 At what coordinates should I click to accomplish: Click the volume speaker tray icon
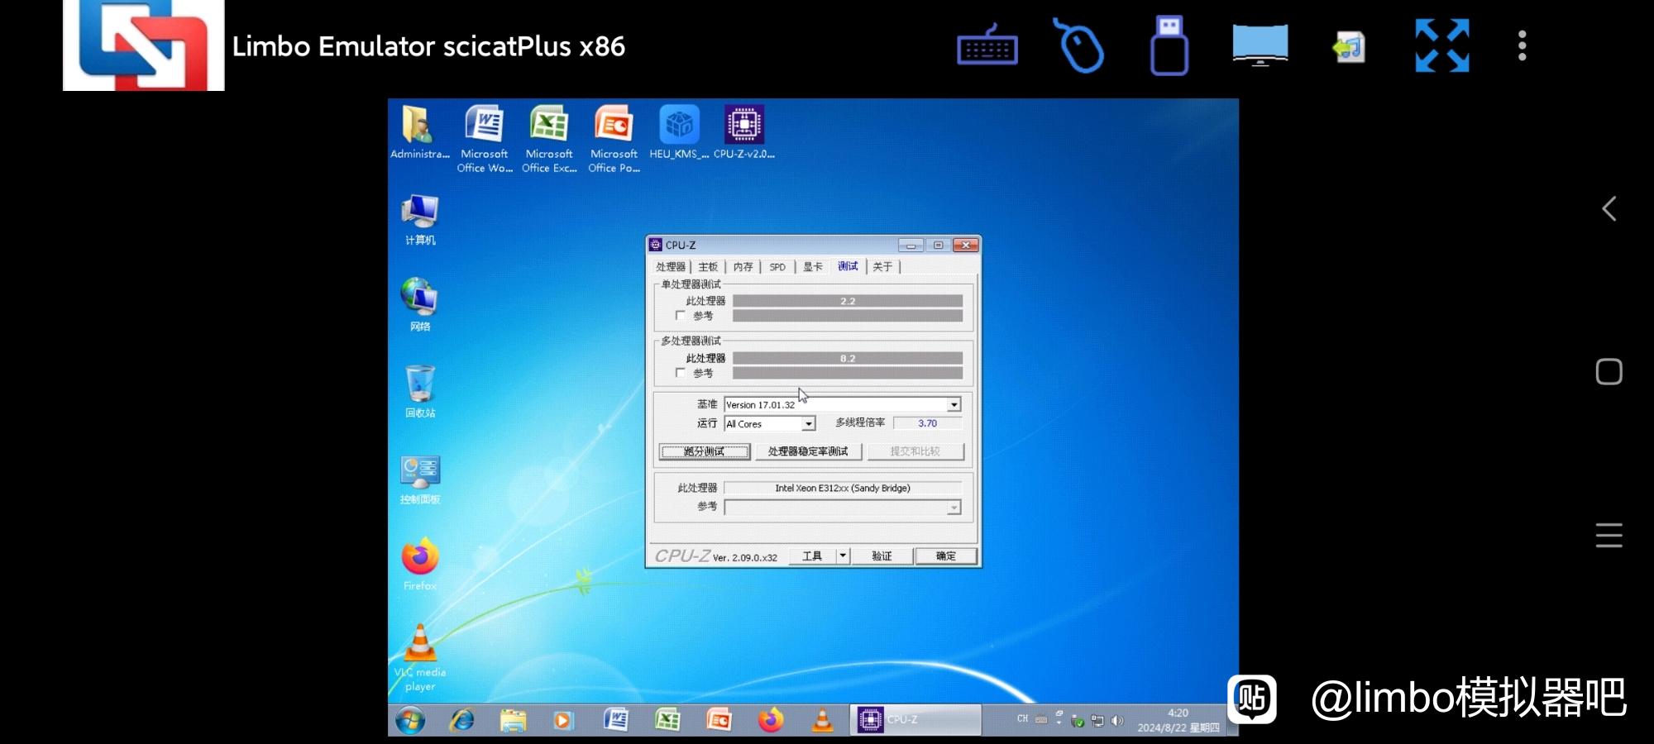1116,721
